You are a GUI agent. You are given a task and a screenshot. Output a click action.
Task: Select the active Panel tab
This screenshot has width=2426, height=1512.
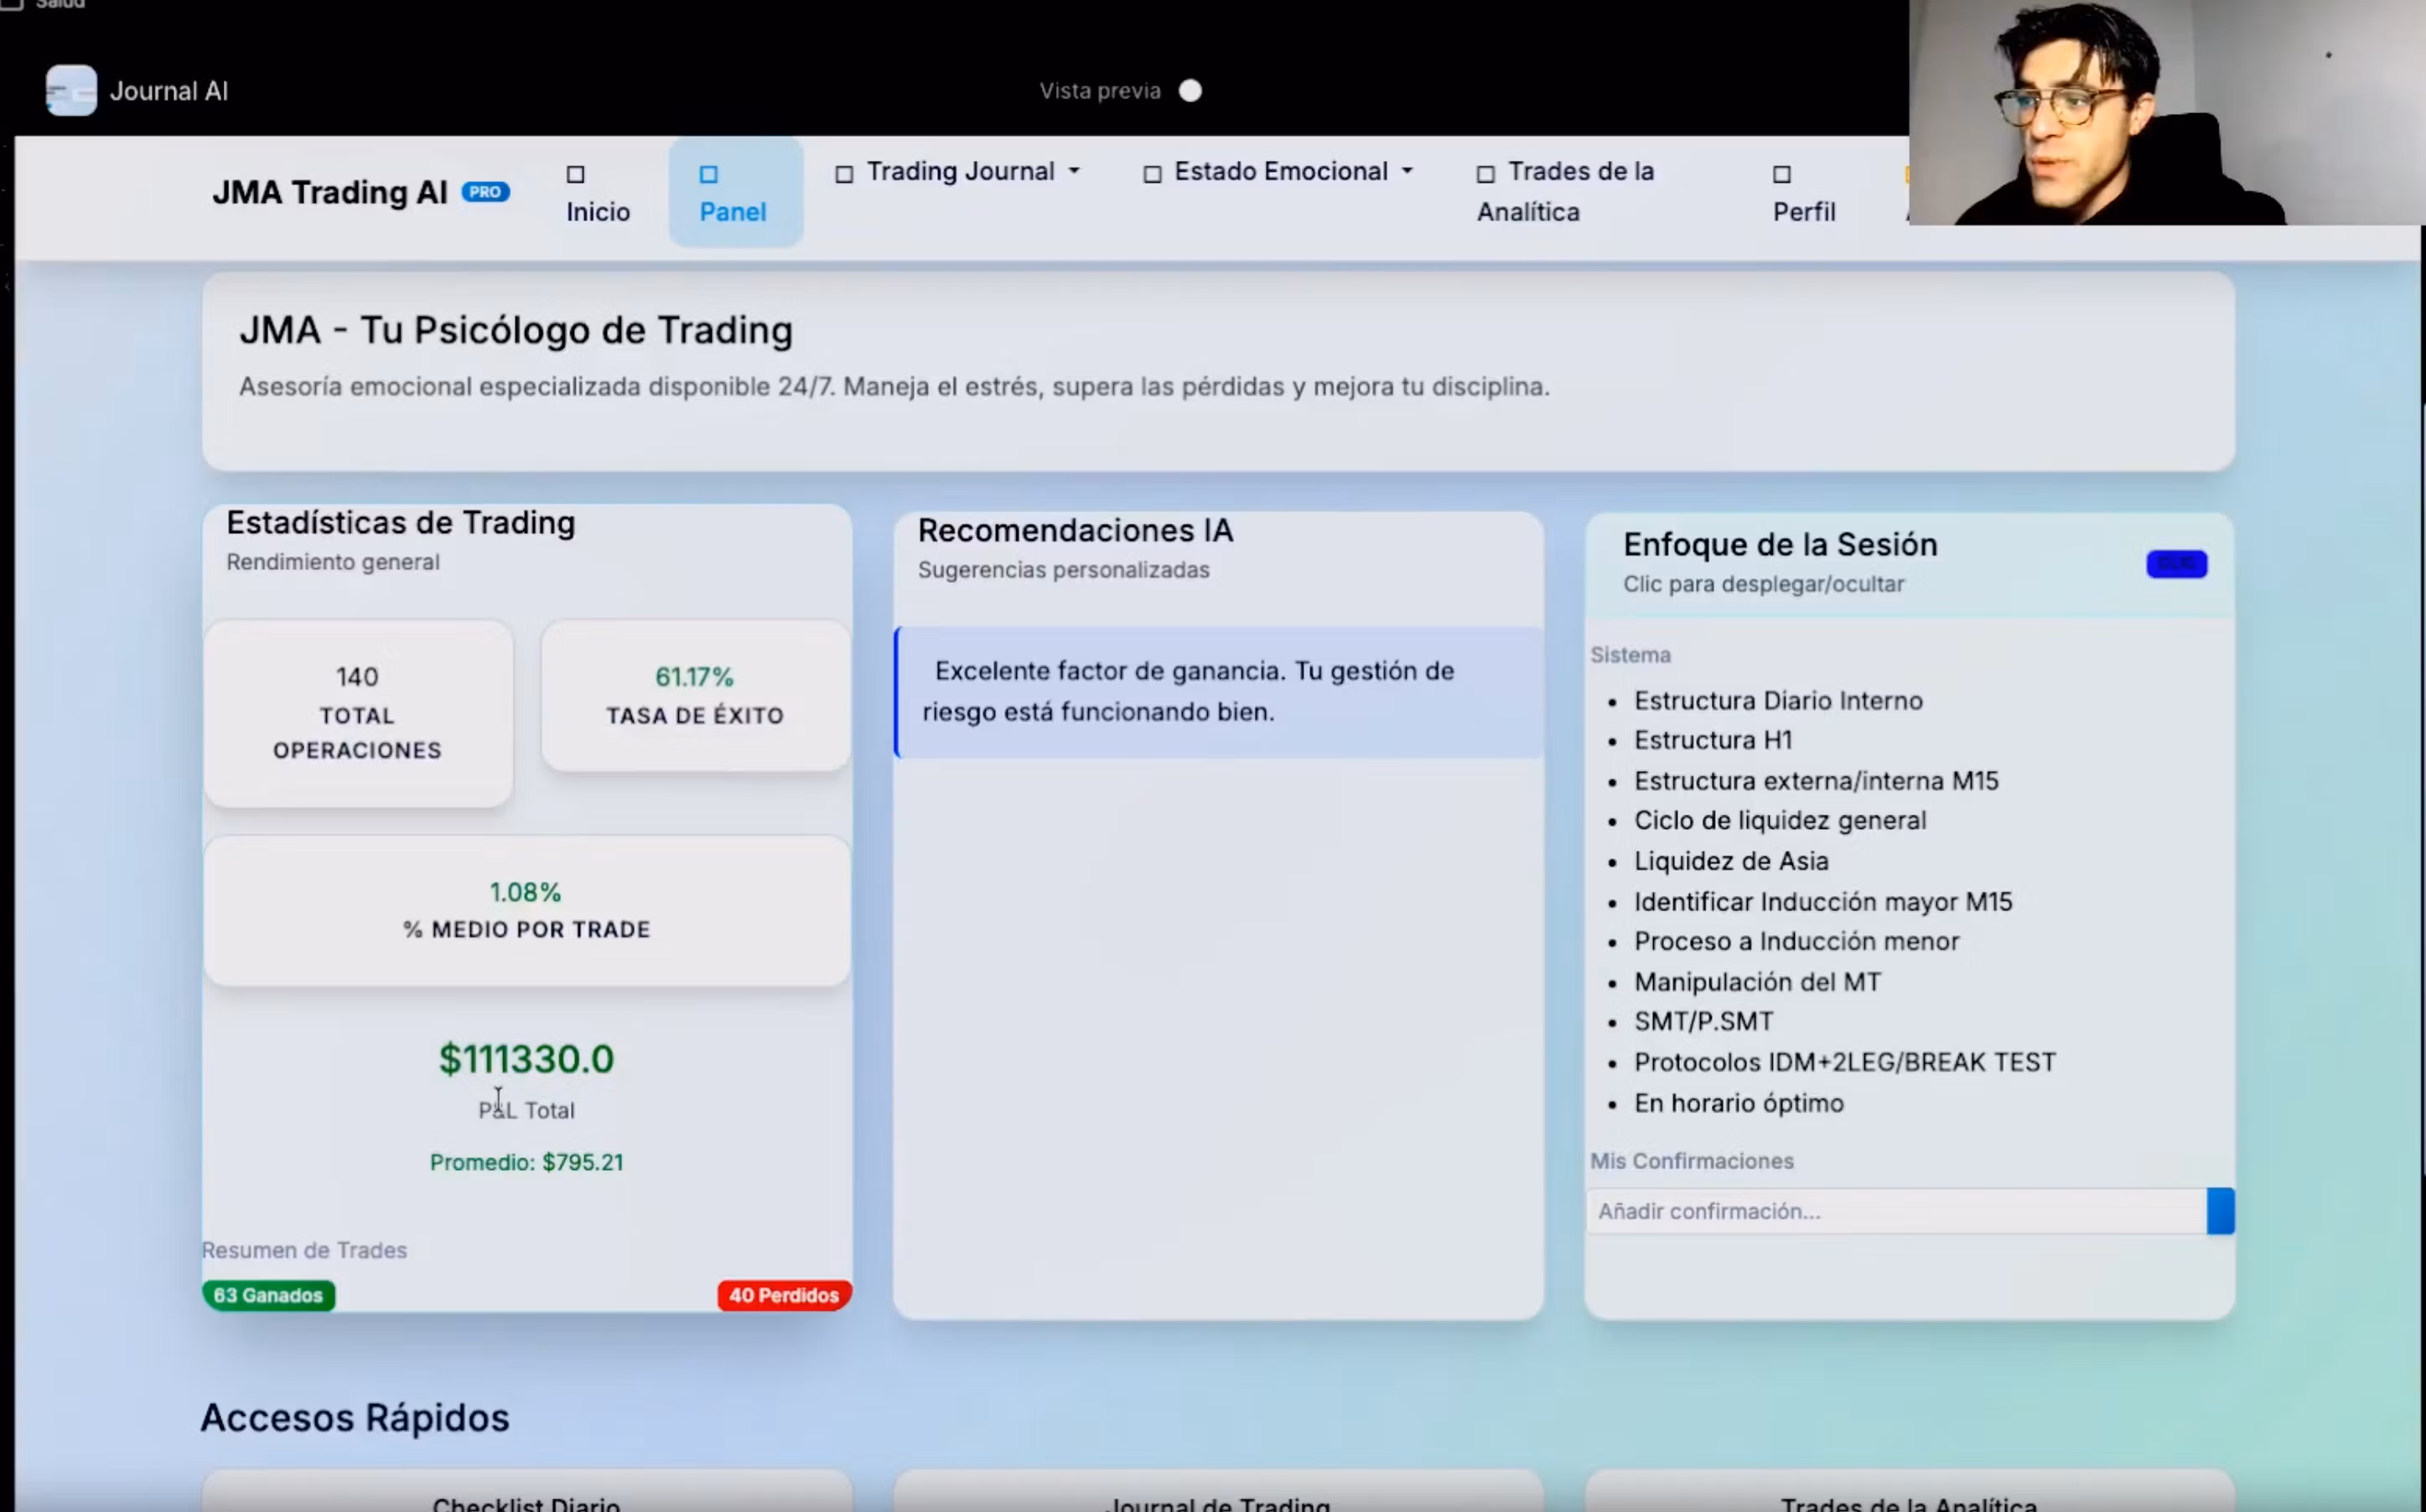[734, 193]
